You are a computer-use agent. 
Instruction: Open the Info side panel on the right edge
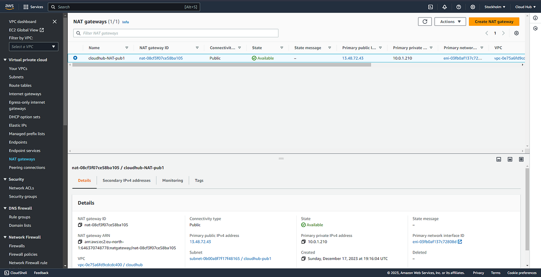[535, 18]
